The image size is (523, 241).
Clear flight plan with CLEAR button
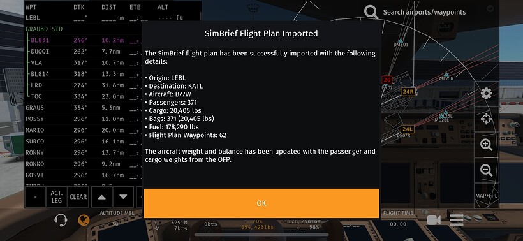[x=78, y=196]
